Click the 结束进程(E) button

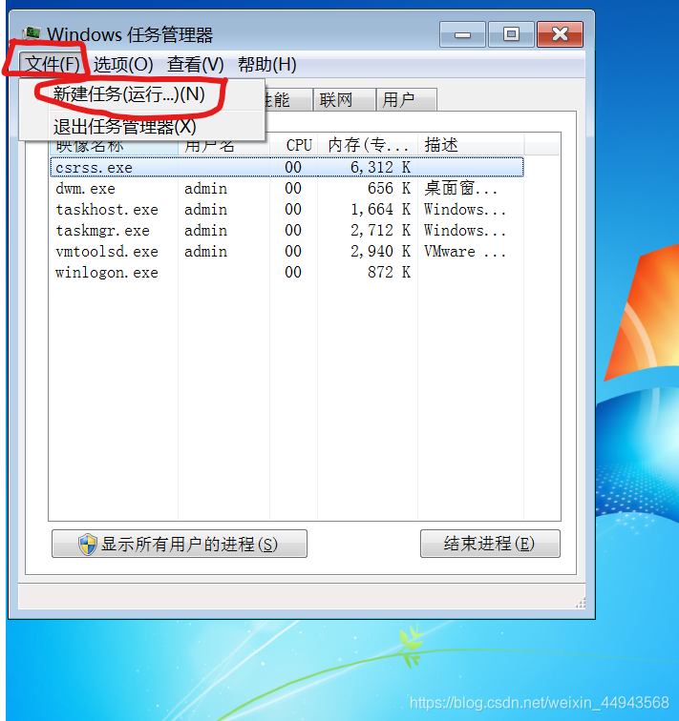490,544
